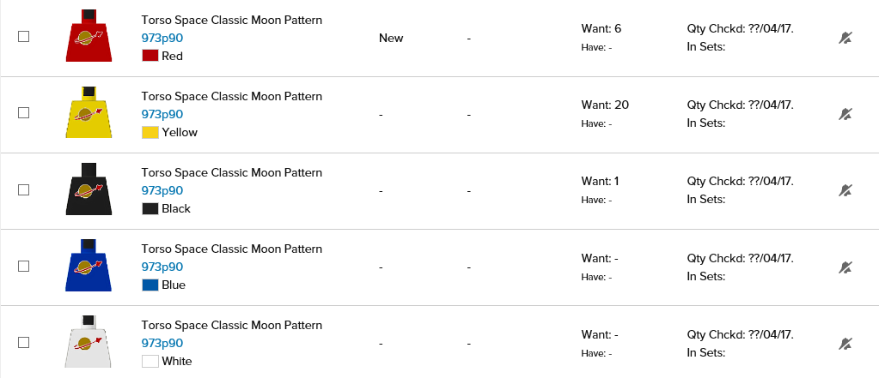Open the White torso's 973p90 part link
This screenshot has width=879, height=378.
pyautogui.click(x=162, y=343)
